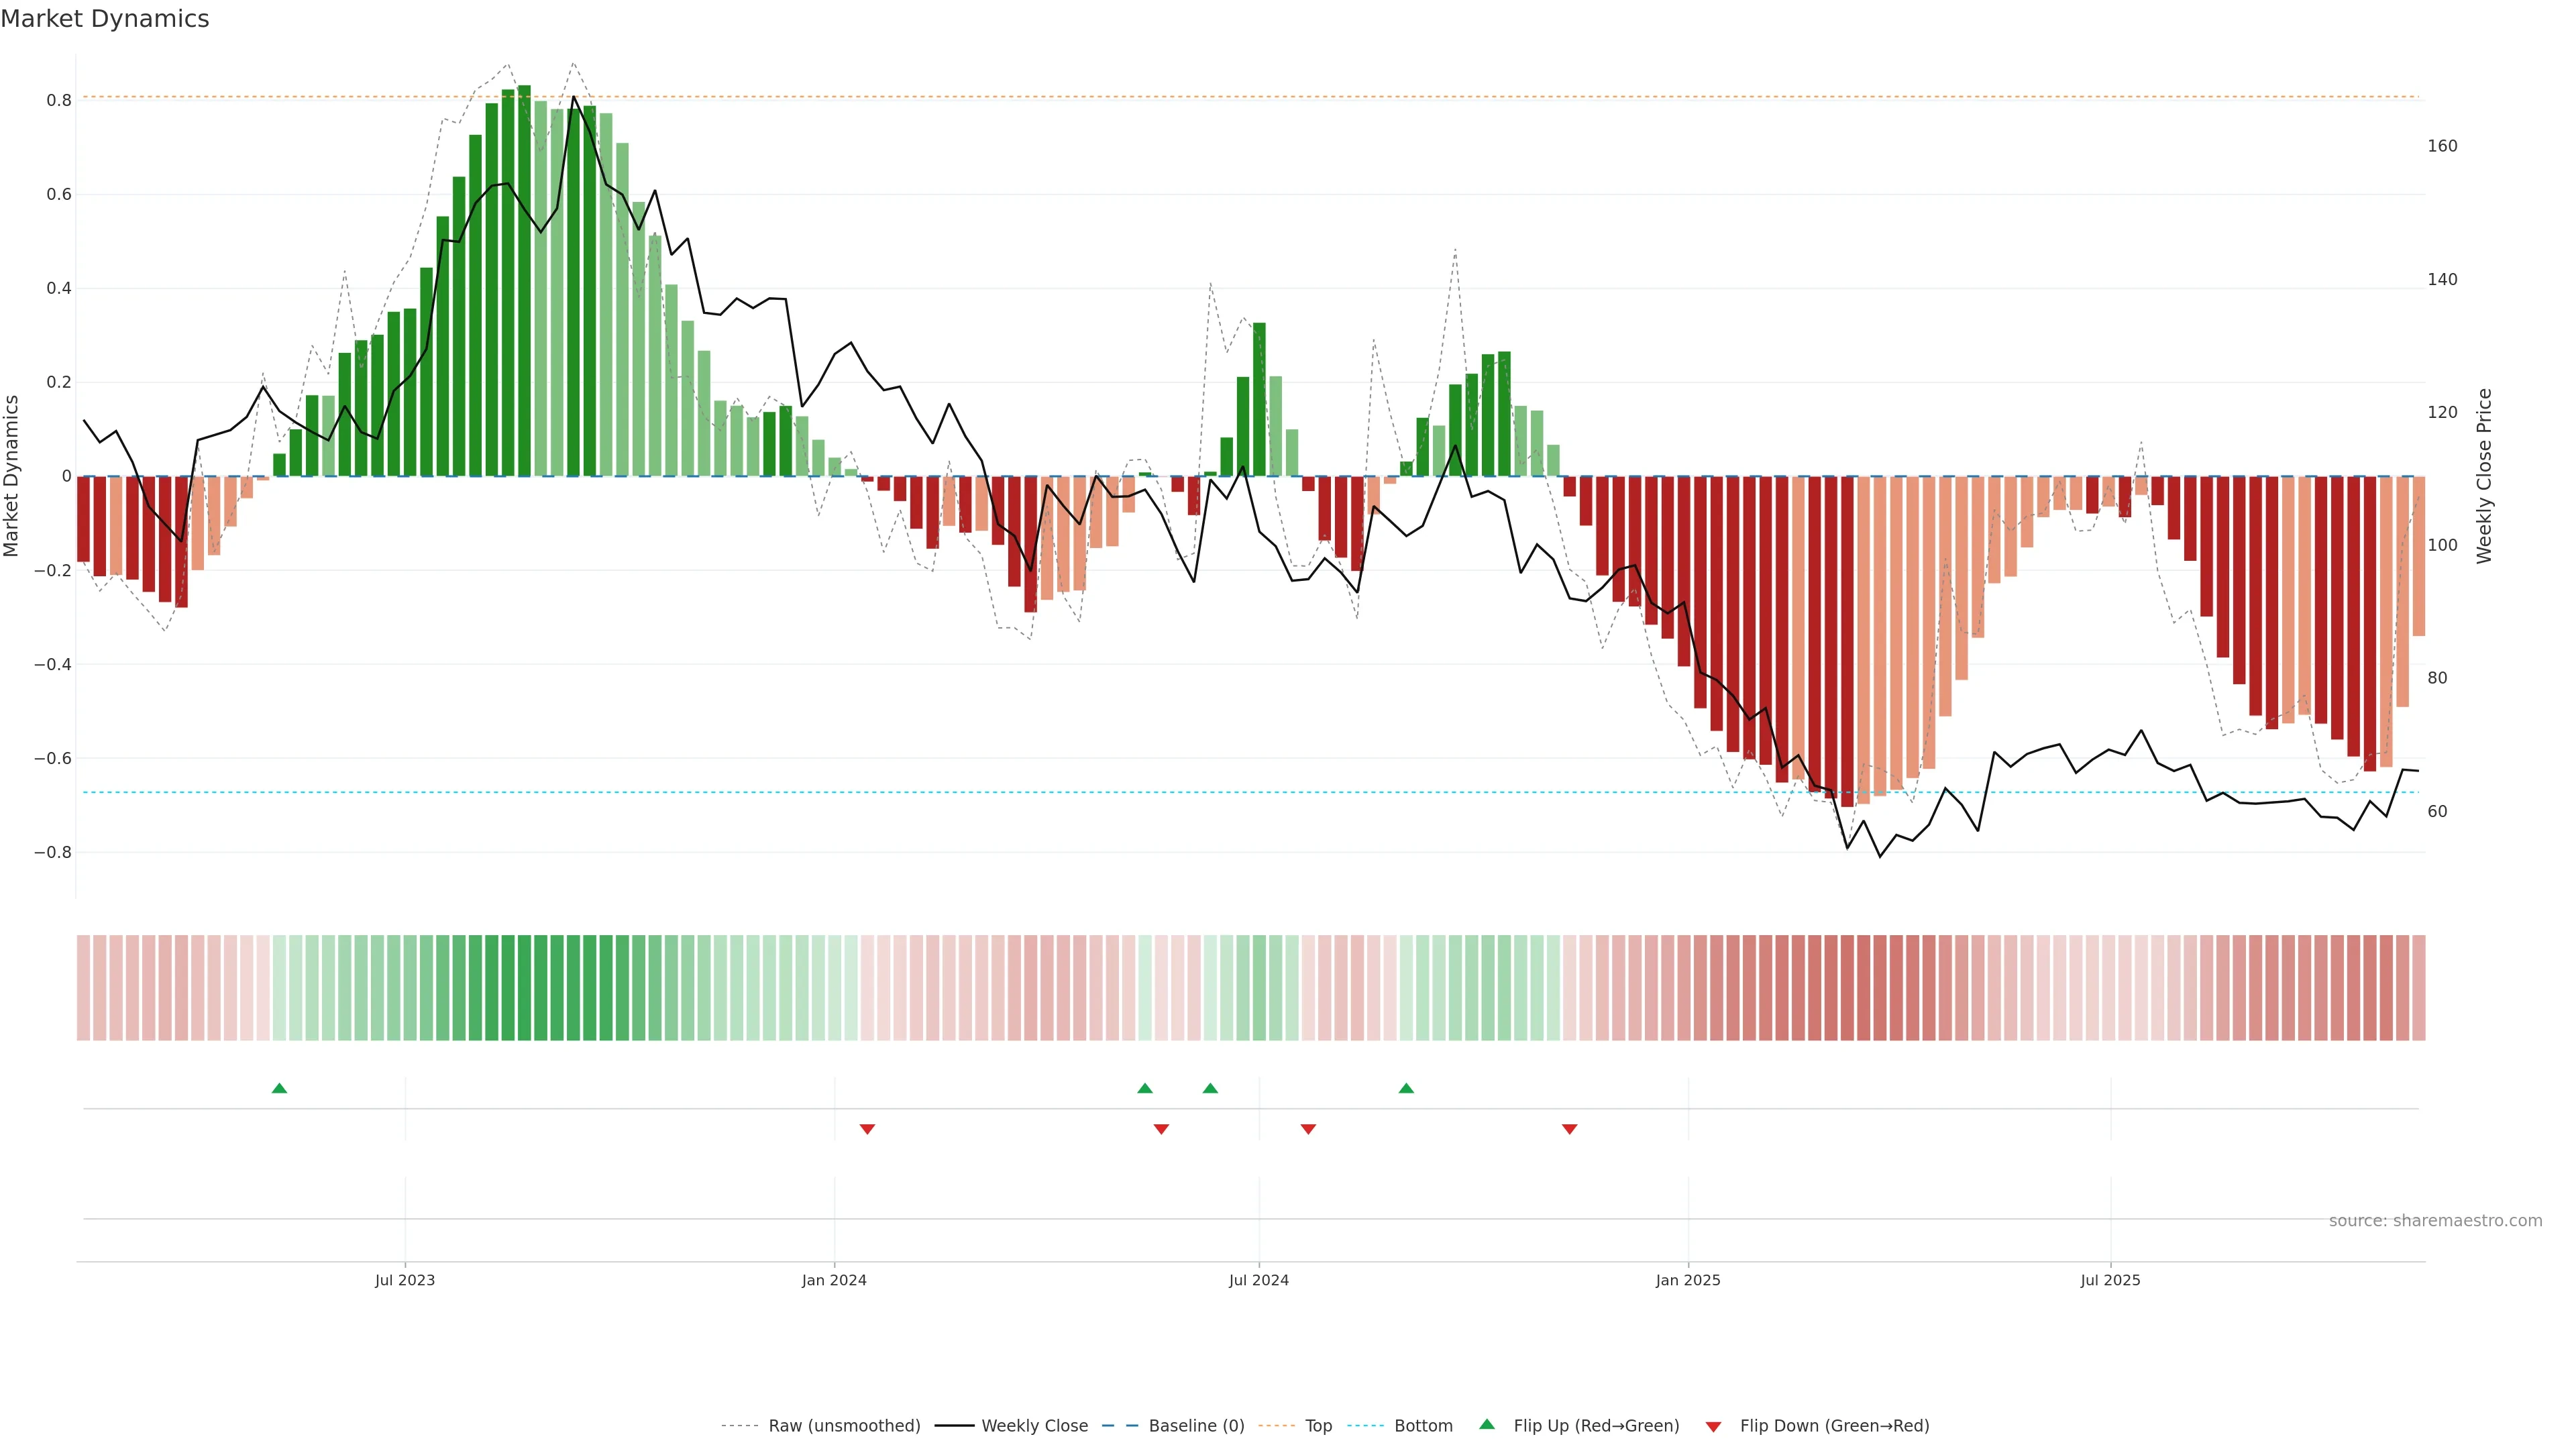This screenshot has height=1449, width=2576.
Task: Click the rightmost green flip-up triangle marker
Action: 1406,1088
